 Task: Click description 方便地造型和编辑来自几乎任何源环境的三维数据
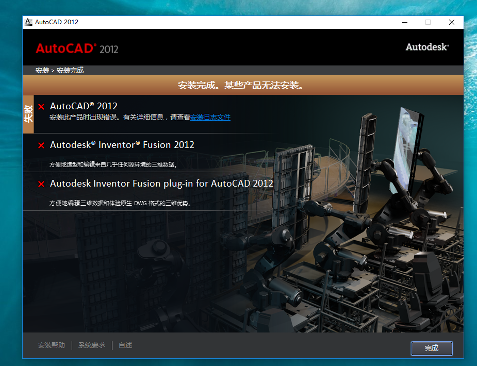[x=113, y=164]
